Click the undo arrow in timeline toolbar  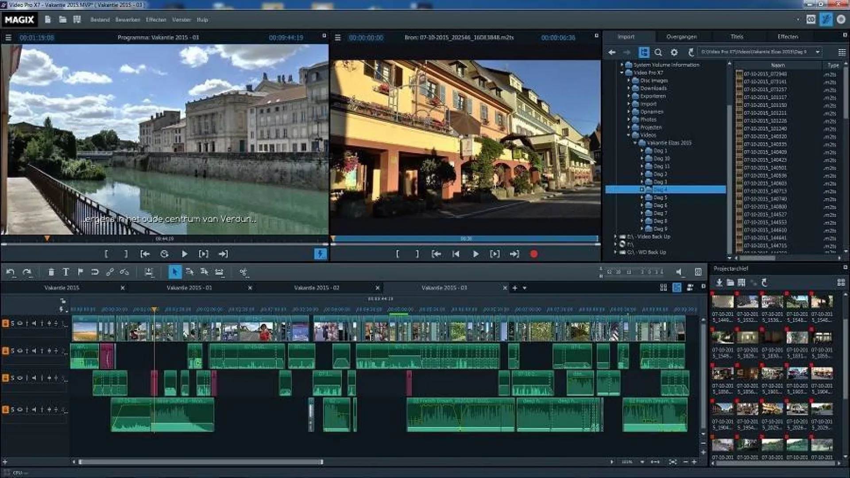[11, 272]
